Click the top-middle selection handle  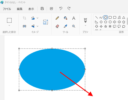pyautogui.click(x=52, y=49)
